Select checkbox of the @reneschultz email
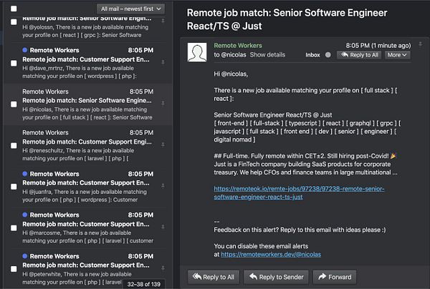 14,145
